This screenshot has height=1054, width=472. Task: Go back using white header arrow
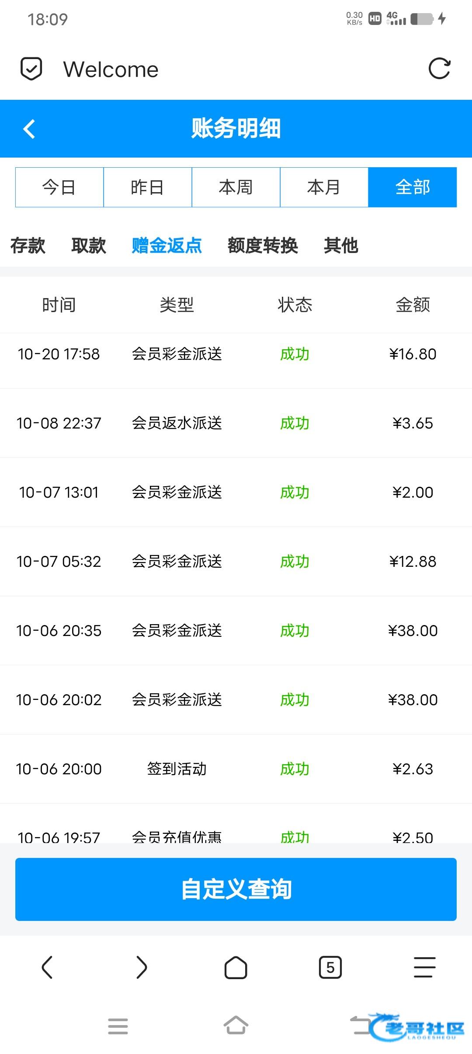(29, 129)
